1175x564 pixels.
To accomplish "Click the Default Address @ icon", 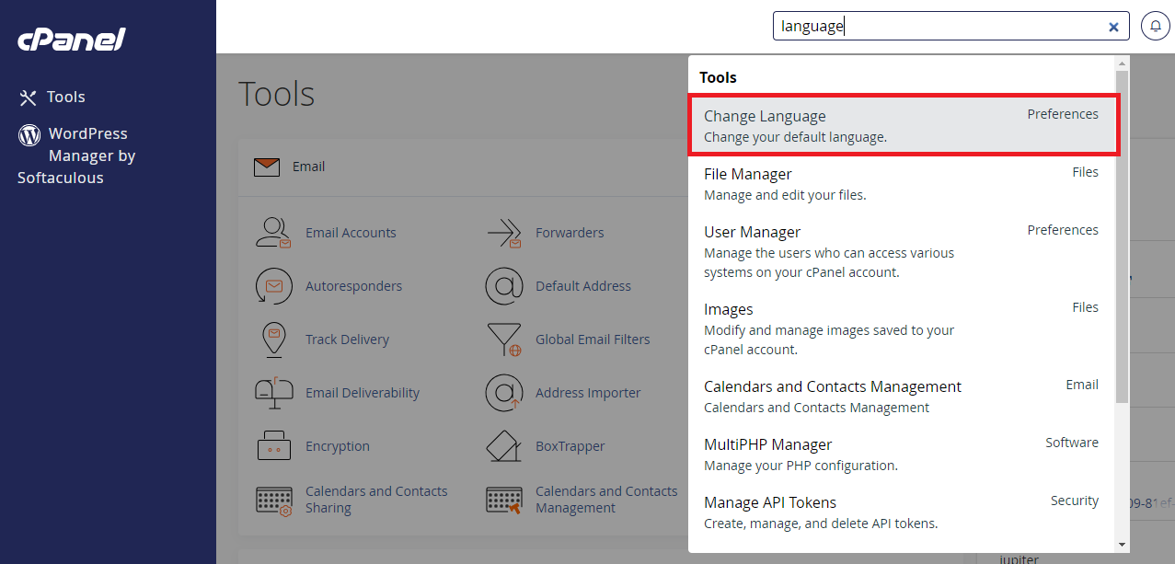I will pyautogui.click(x=504, y=286).
